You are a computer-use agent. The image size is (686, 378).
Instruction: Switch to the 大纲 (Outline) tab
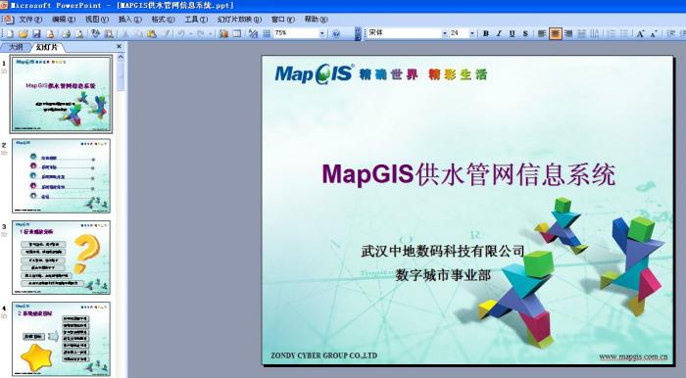(x=16, y=47)
